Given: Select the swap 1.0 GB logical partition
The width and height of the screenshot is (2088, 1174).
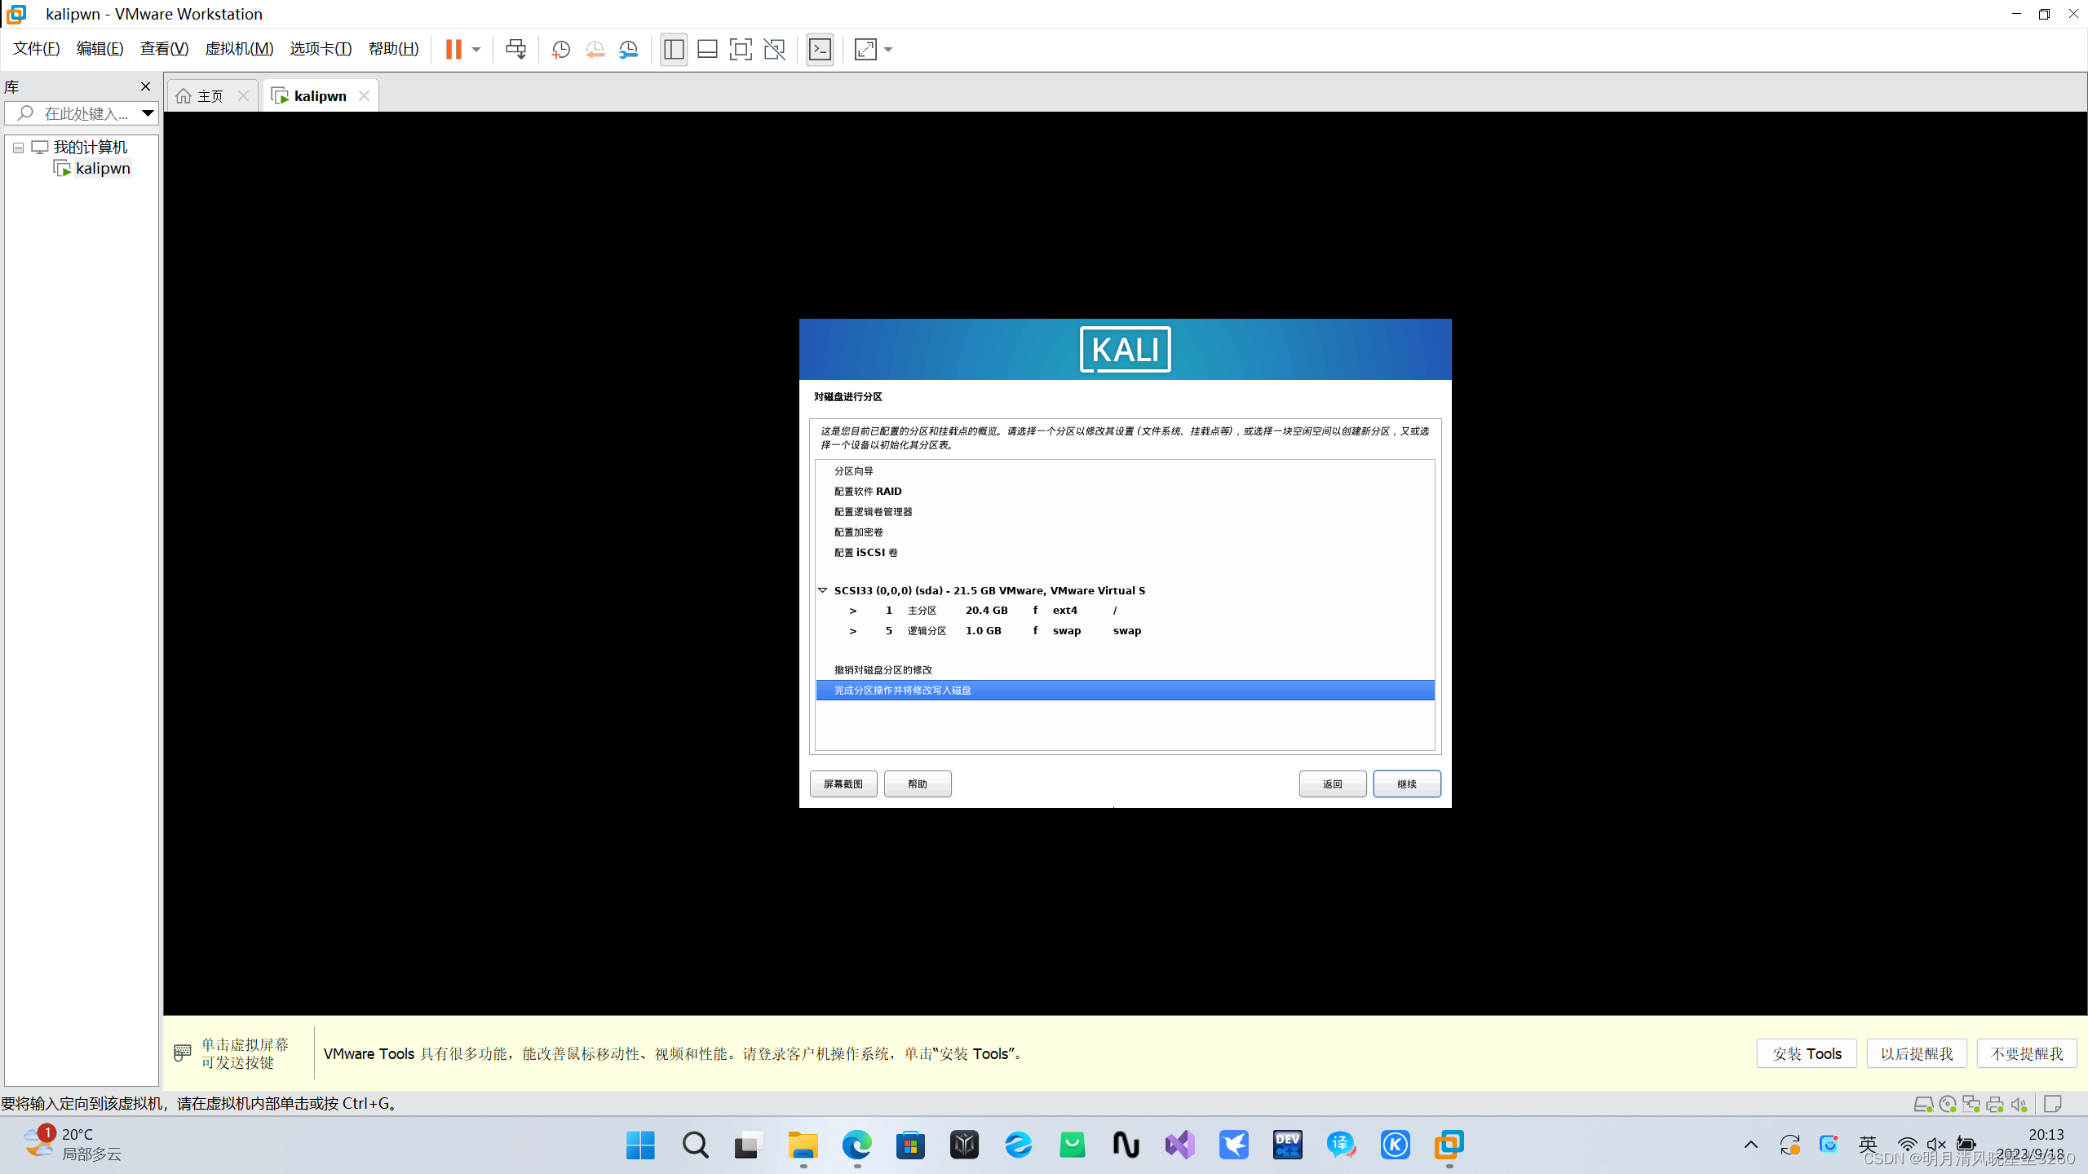Looking at the screenshot, I should point(1125,631).
